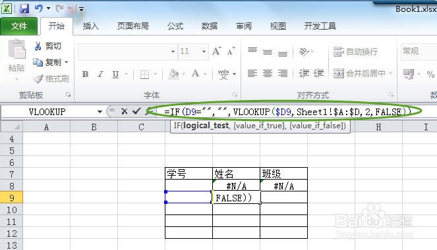Open Customize Quick Access Toolbar dropdown
The image size is (437, 250).
point(81,9)
